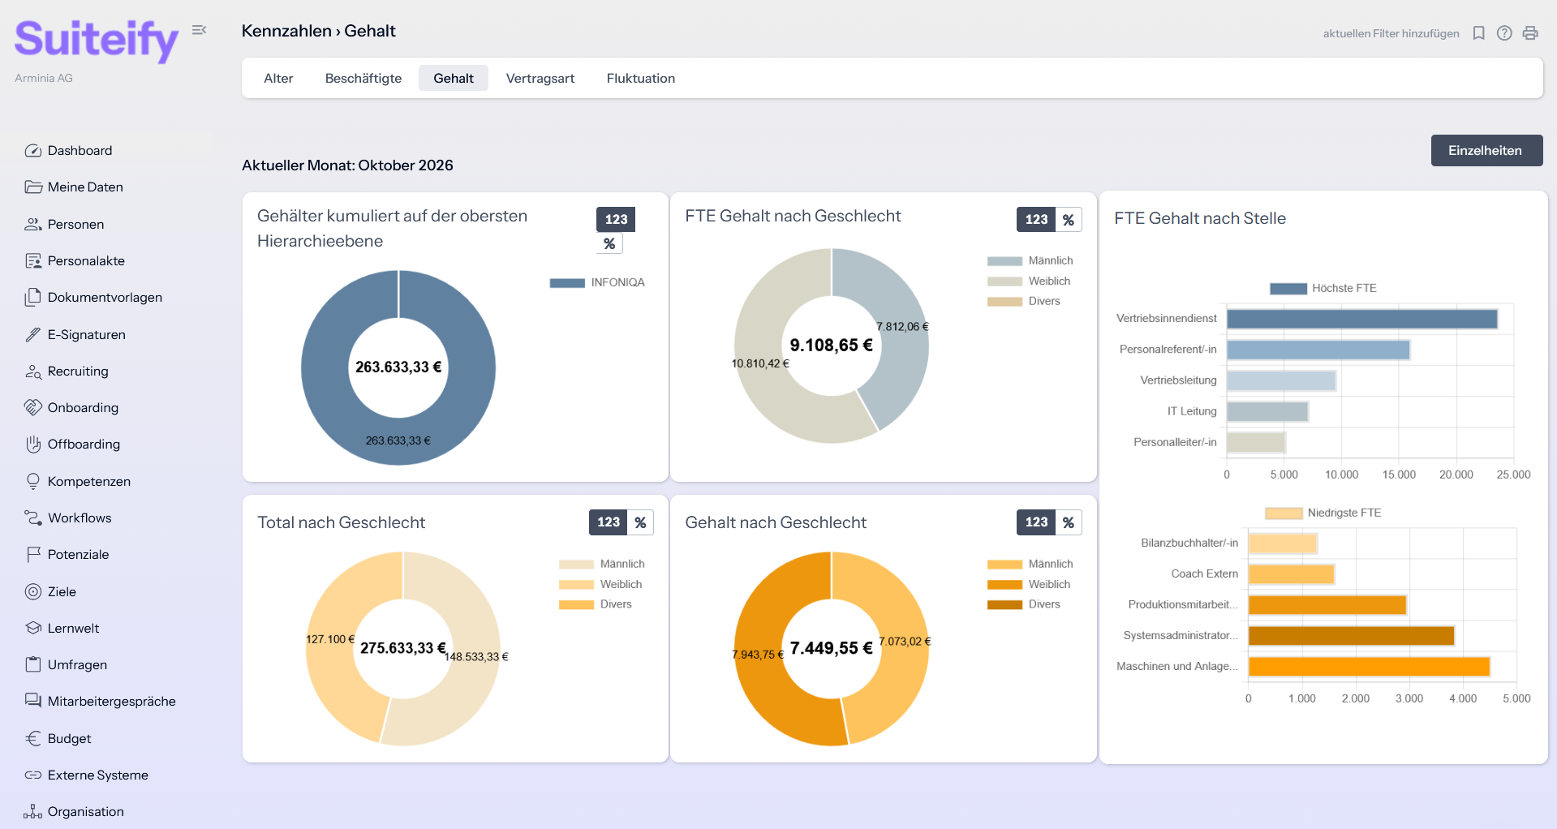
Task: Switch Total nach Geschlecht to percent view
Action: tap(640, 522)
